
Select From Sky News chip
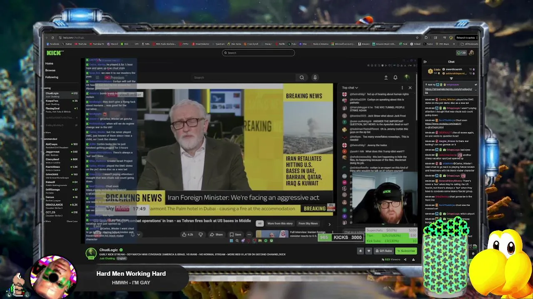308,223
